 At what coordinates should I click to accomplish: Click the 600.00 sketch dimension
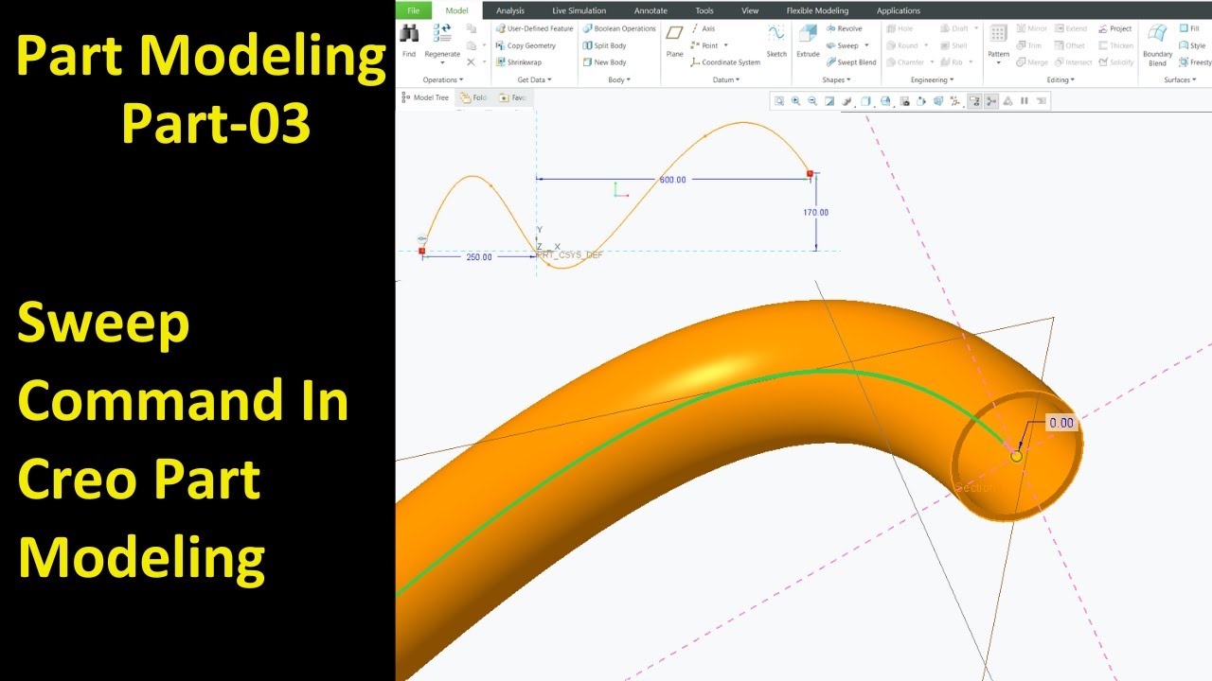(672, 180)
